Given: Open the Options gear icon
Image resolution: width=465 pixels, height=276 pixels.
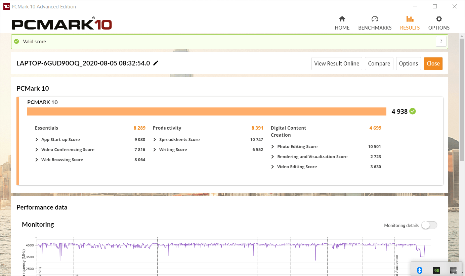Looking at the screenshot, I should pos(439,19).
